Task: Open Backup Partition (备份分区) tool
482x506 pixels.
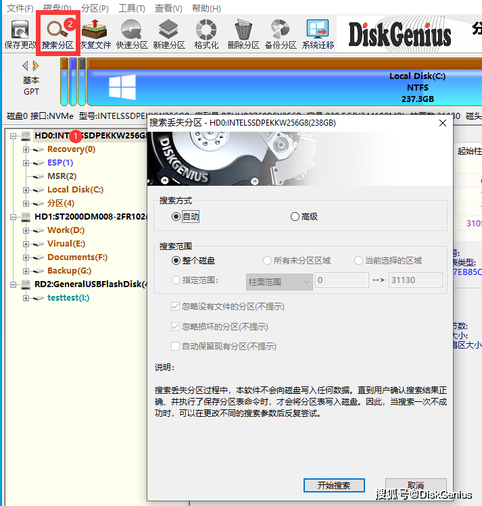Action: (281, 34)
